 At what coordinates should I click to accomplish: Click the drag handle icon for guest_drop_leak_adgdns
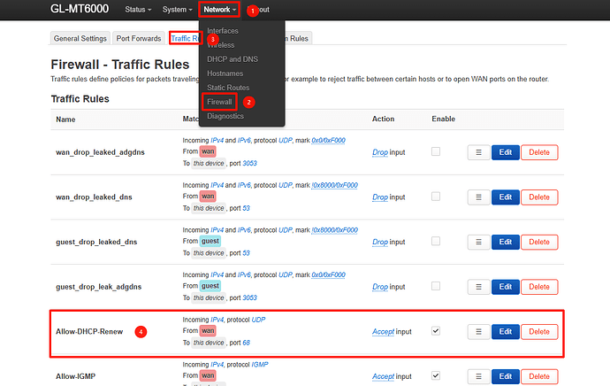[477, 287]
